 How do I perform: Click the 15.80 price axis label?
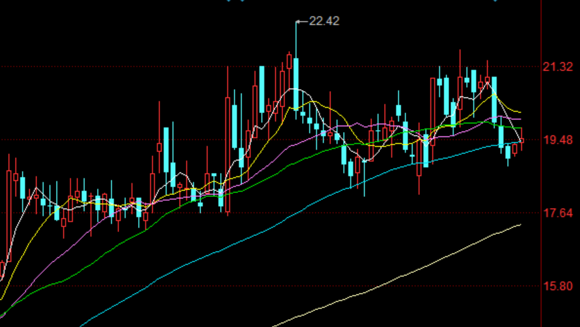click(559, 286)
